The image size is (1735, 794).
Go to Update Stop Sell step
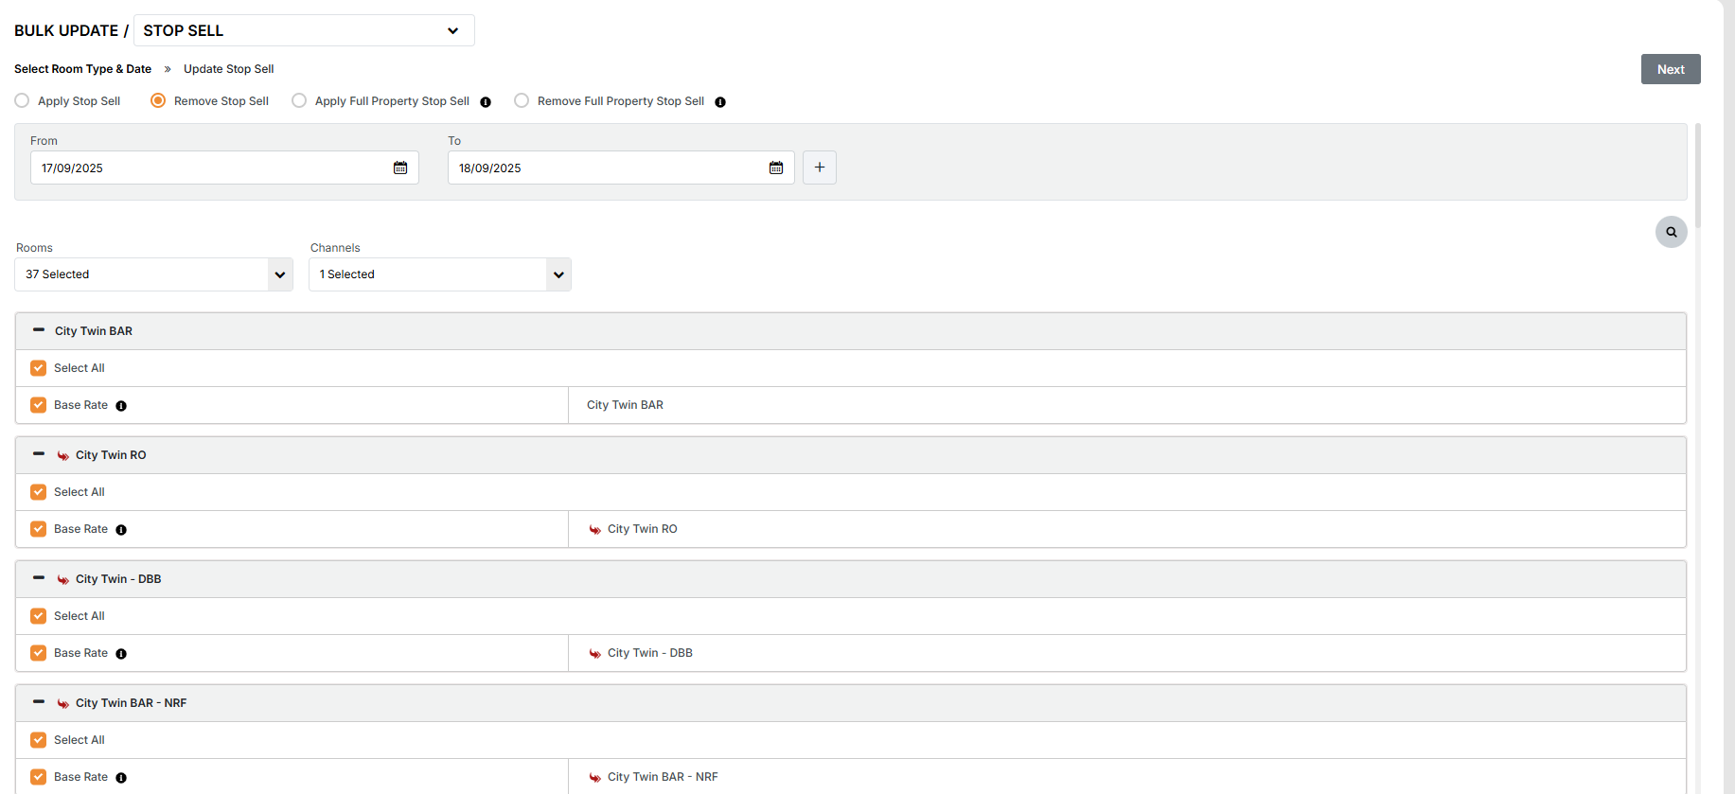[228, 69]
